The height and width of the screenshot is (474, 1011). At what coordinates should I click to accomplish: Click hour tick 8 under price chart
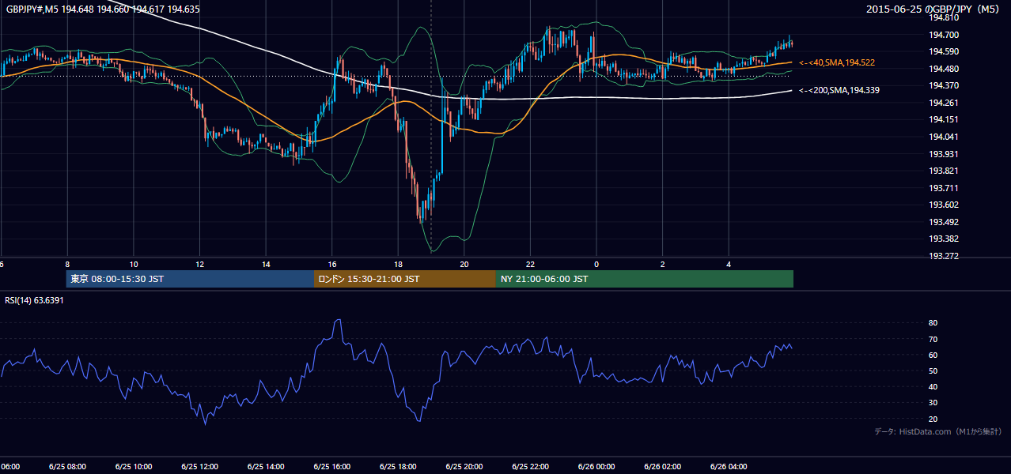[x=67, y=265]
